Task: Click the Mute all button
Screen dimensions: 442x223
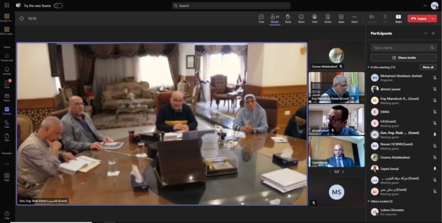Action: pyautogui.click(x=428, y=67)
